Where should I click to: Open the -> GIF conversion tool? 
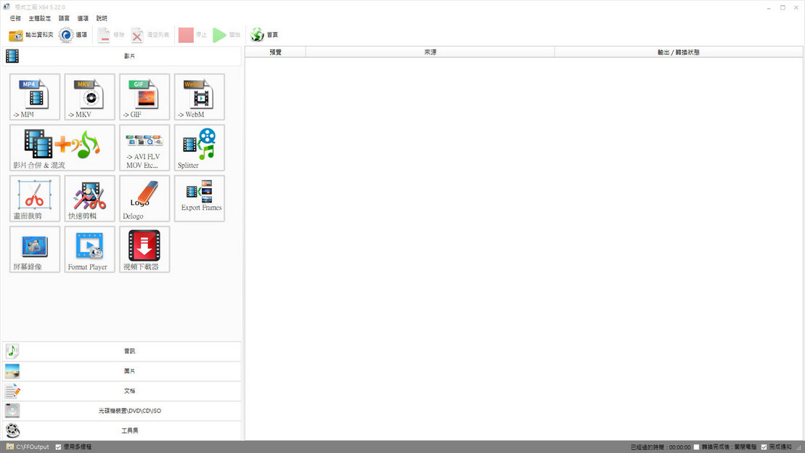pos(144,97)
